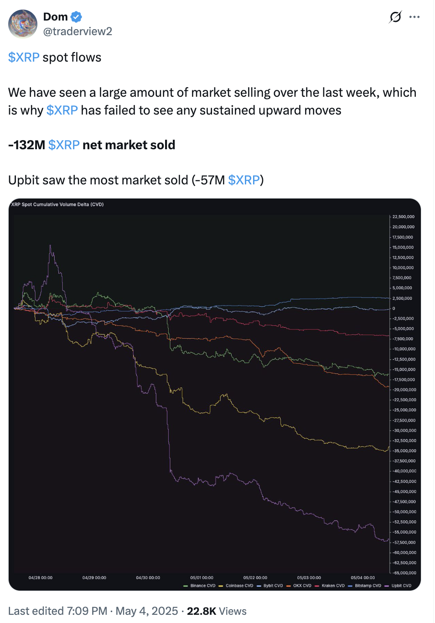Hide the Bybit CVD series in the legend
The height and width of the screenshot is (623, 435).
pyautogui.click(x=273, y=586)
